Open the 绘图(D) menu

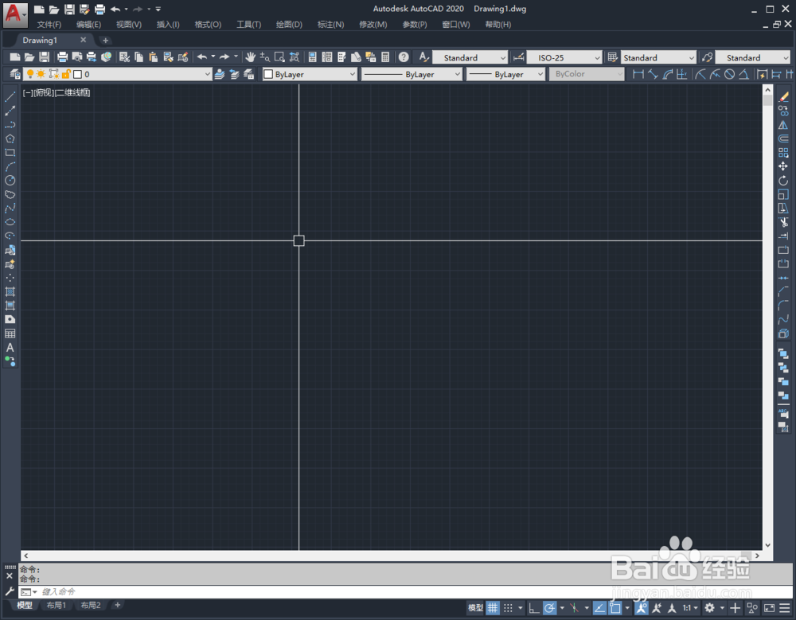tap(289, 25)
